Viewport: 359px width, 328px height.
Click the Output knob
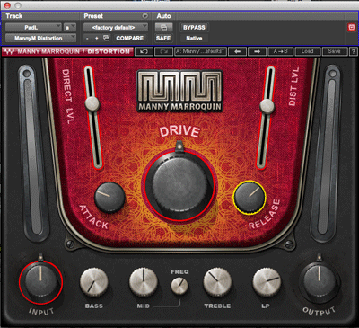coord(319,281)
